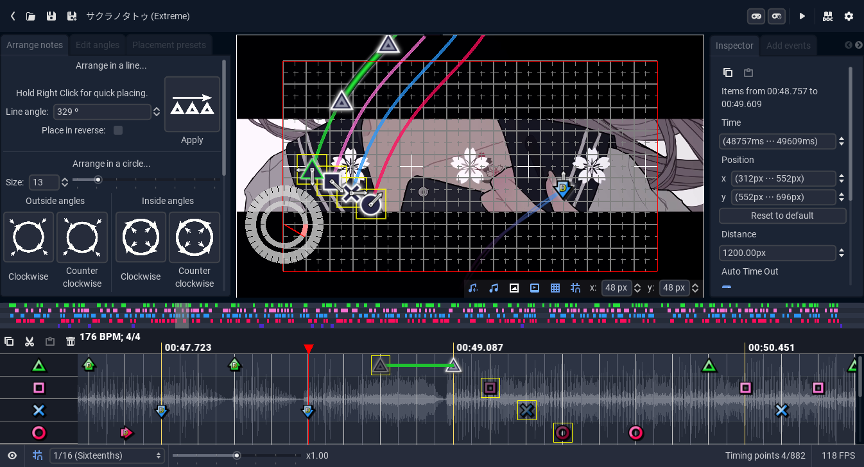Move the circle Size slider handle
The height and width of the screenshot is (467, 864).
click(98, 180)
